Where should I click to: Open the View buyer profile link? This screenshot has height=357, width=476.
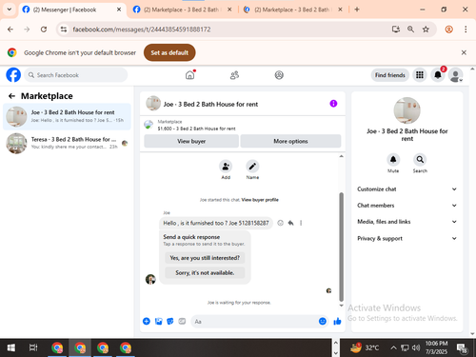(260, 200)
